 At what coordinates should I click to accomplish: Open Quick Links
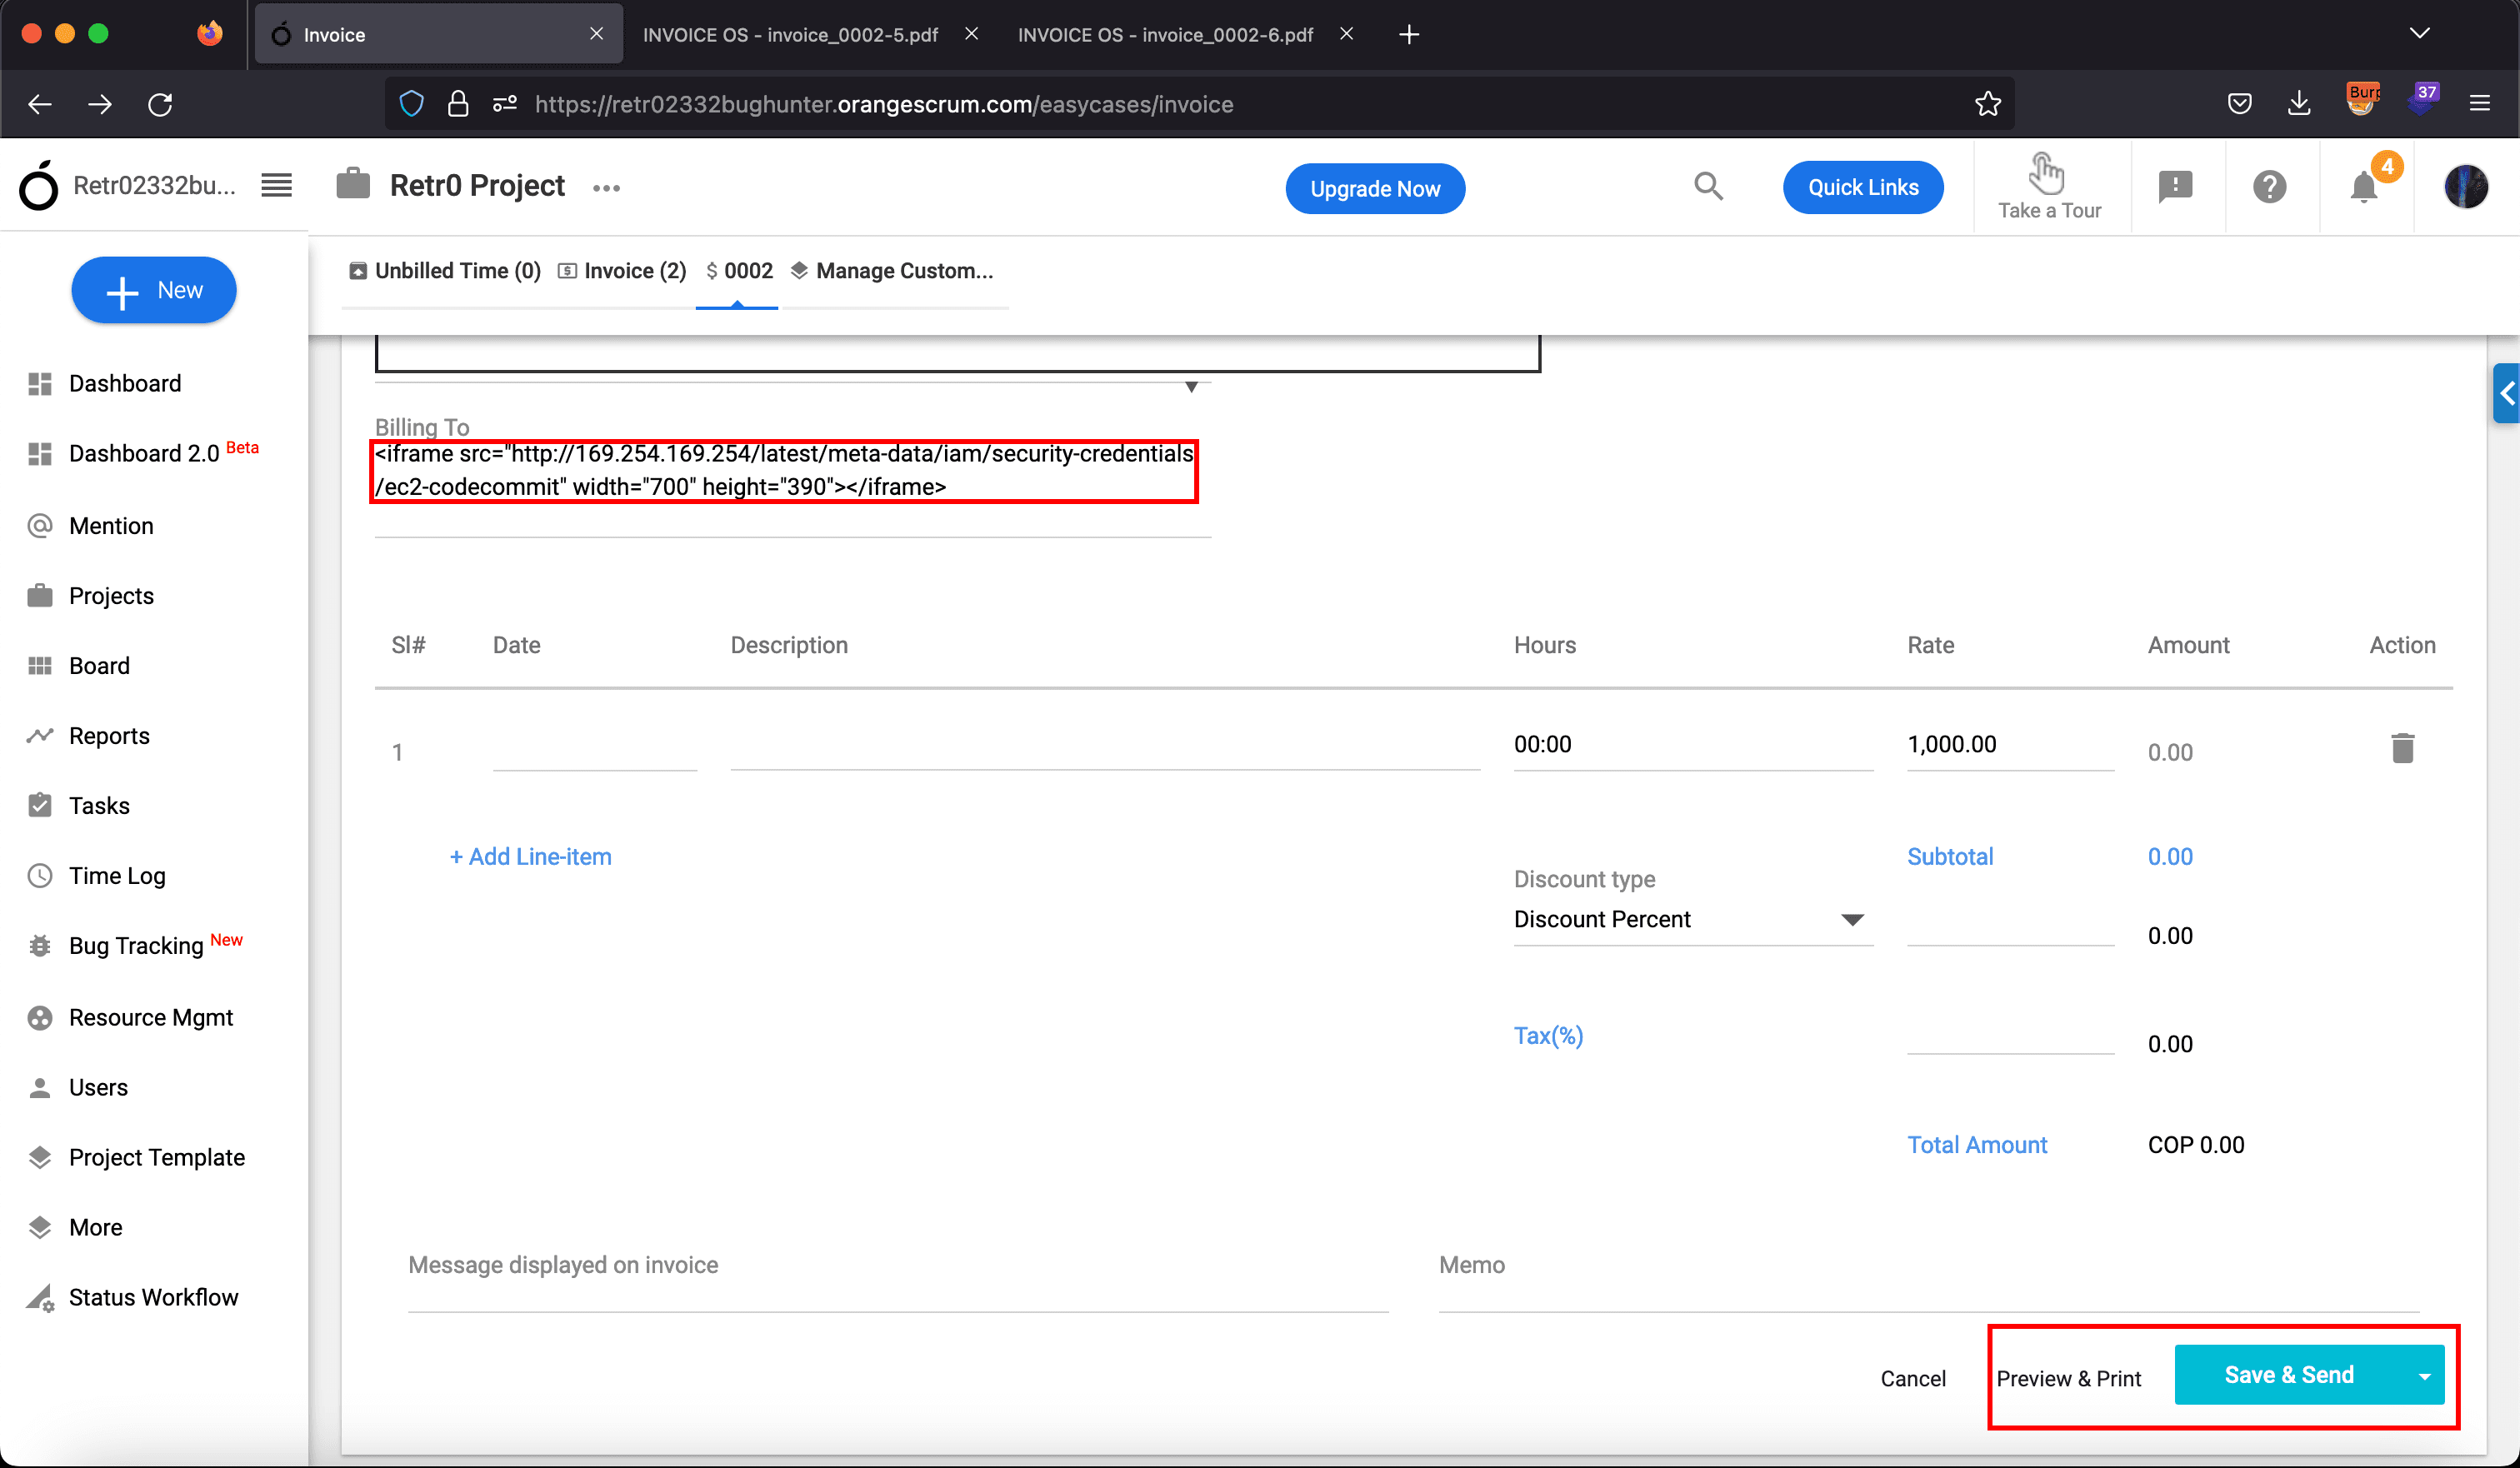point(1862,187)
